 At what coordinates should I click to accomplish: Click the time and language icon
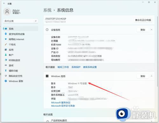tap(6, 60)
